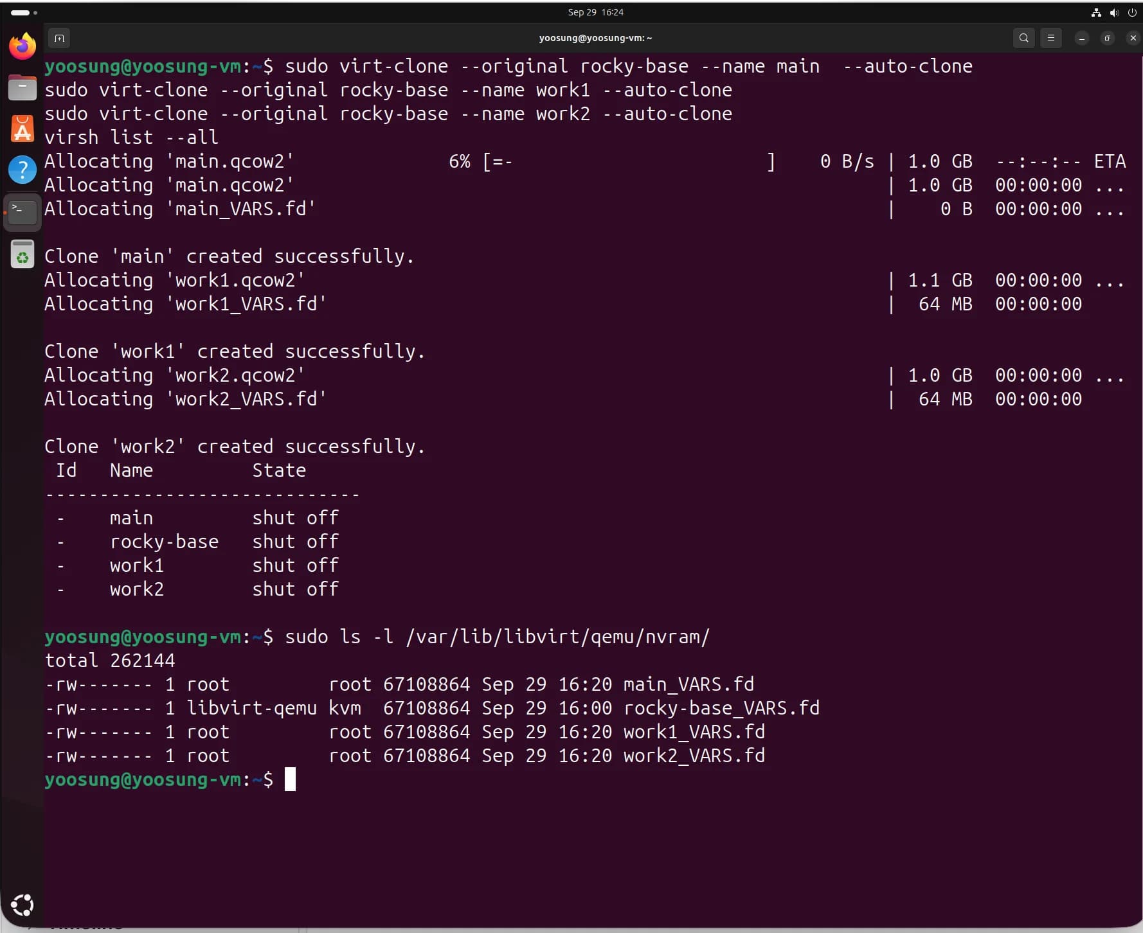Launch Firefox from the dock
This screenshot has width=1143, height=933.
[x=22, y=46]
